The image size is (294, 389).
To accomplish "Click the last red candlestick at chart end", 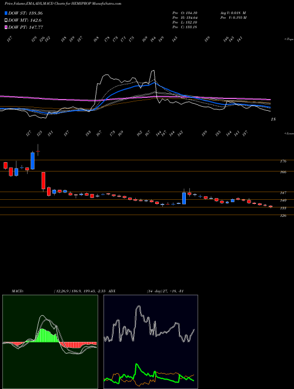I will pyautogui.click(x=270, y=206).
